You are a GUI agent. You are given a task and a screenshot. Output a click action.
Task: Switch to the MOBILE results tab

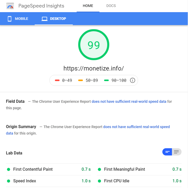point(18,19)
